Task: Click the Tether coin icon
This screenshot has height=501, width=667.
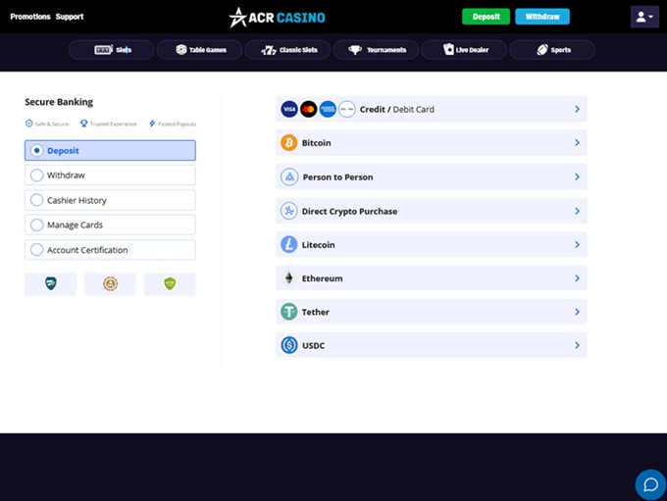Action: [x=288, y=312]
